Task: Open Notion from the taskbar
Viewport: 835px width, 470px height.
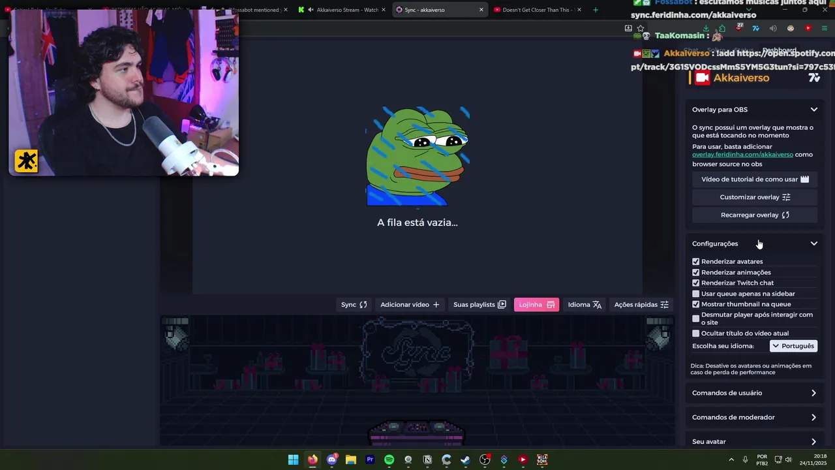Action: pyautogui.click(x=427, y=460)
